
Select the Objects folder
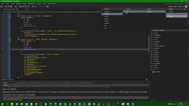(157, 55)
